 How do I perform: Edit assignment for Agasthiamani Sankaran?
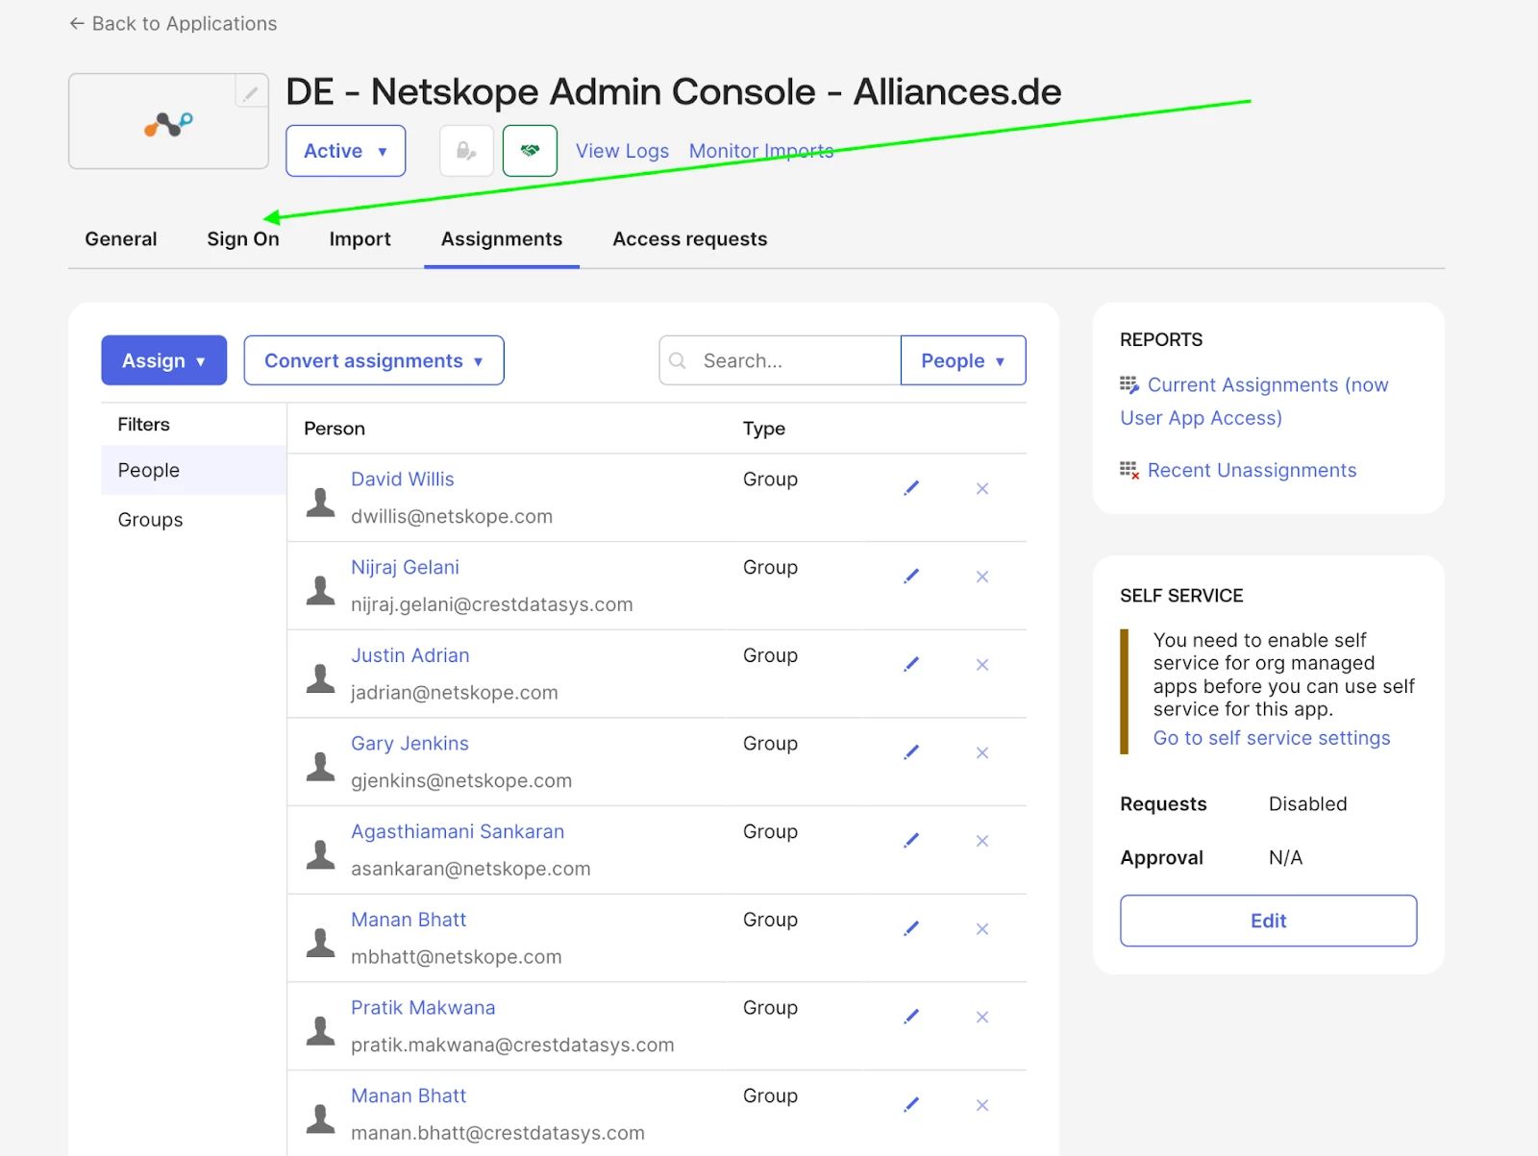tap(911, 841)
